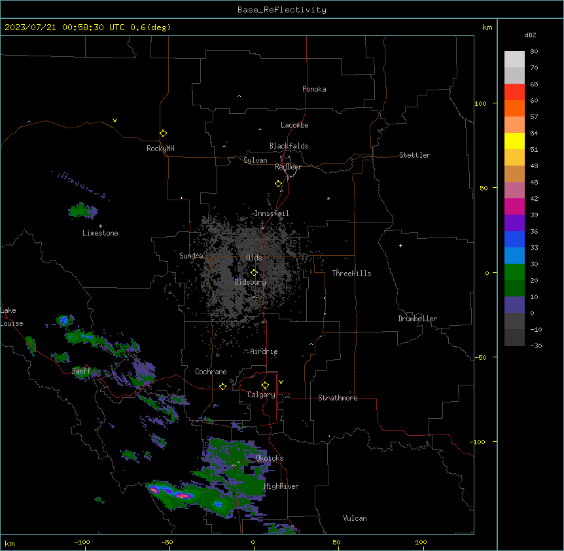The image size is (564, 551).
Task: Select the RockyMH label
Action: click(x=160, y=149)
